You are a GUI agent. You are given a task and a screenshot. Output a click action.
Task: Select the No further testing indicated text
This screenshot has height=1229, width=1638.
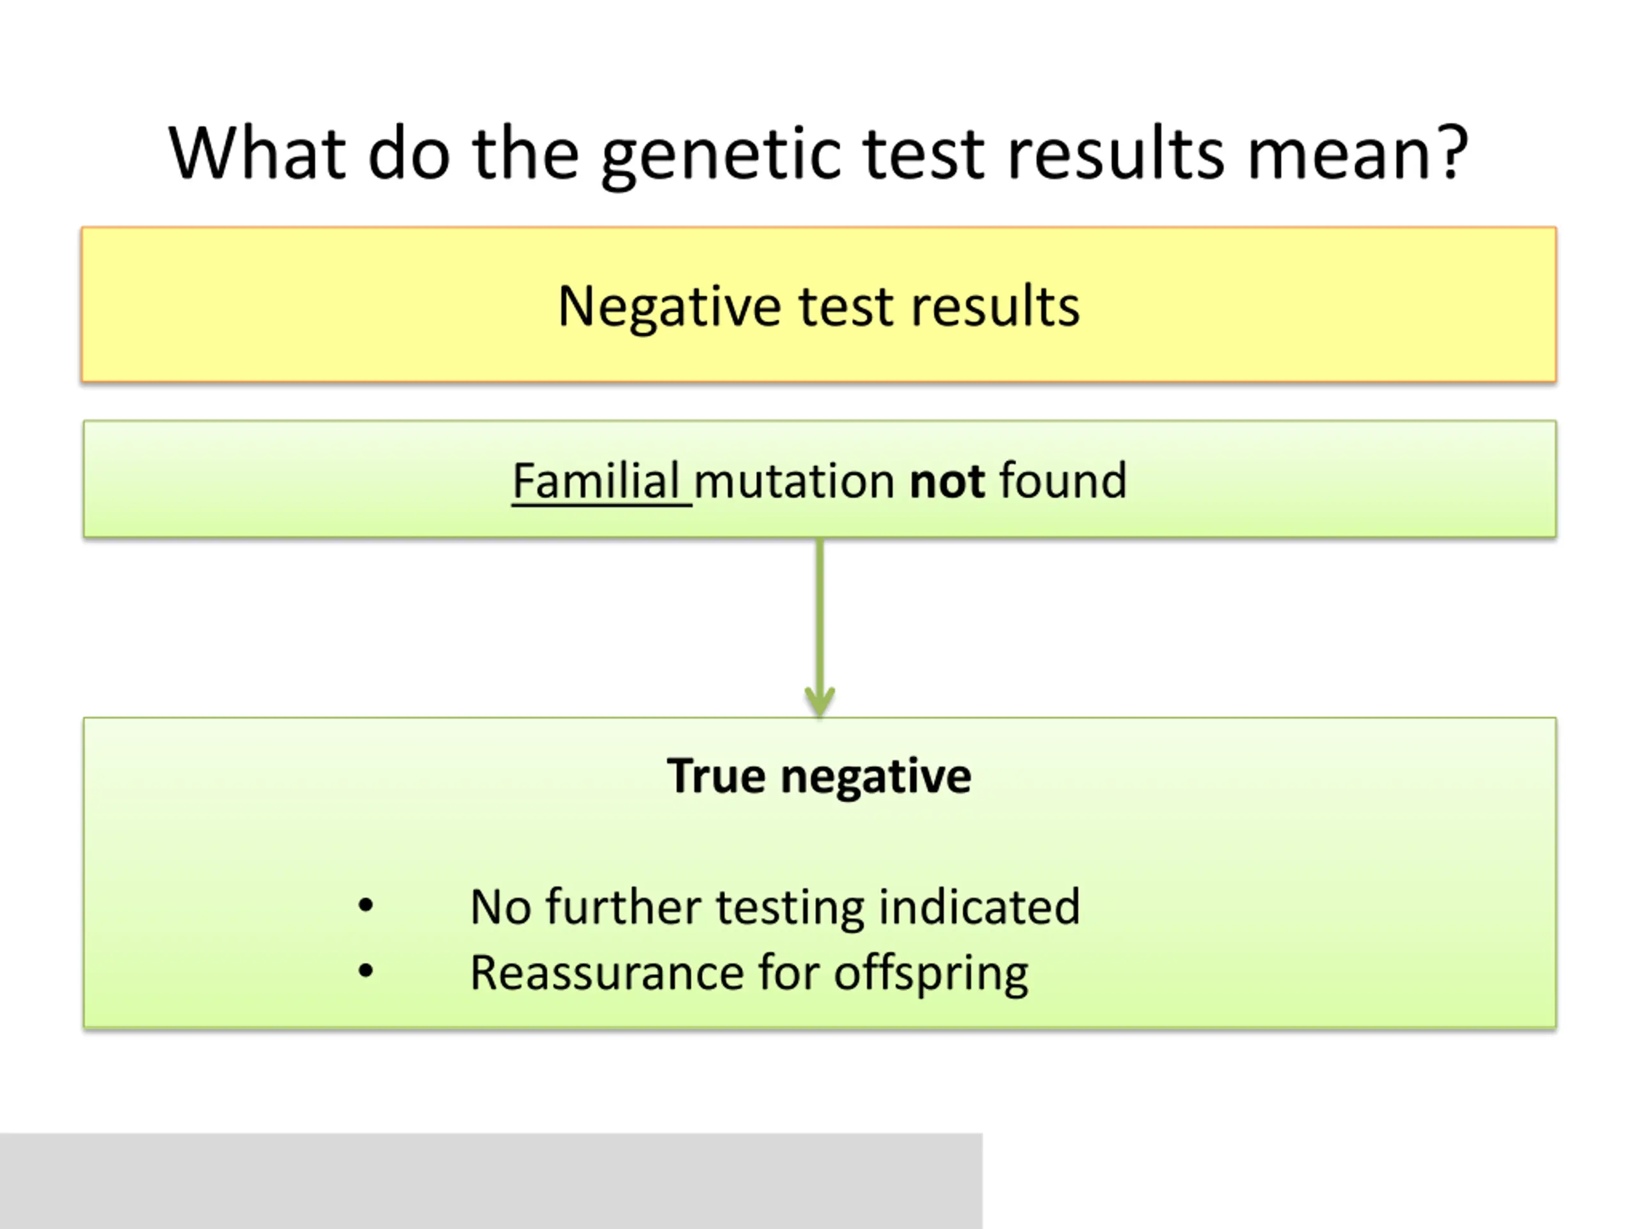[775, 907]
